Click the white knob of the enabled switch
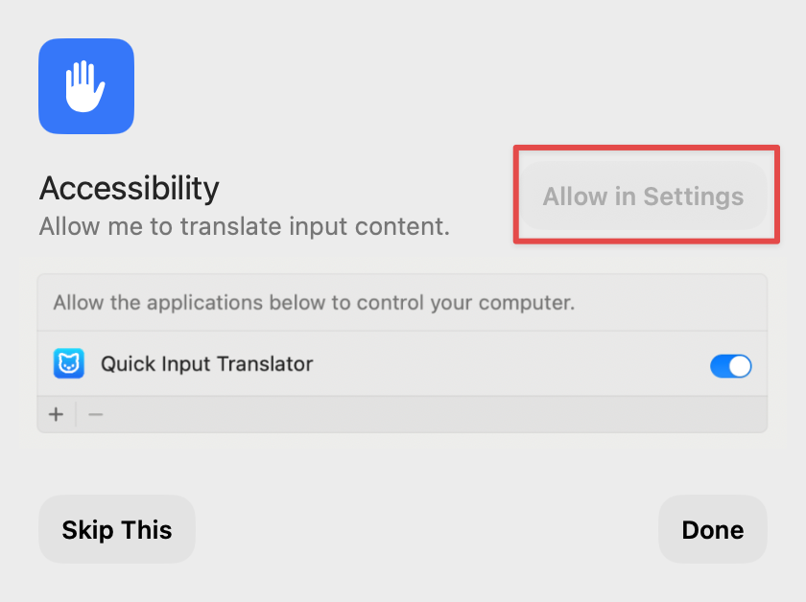806x602 pixels. click(x=740, y=366)
